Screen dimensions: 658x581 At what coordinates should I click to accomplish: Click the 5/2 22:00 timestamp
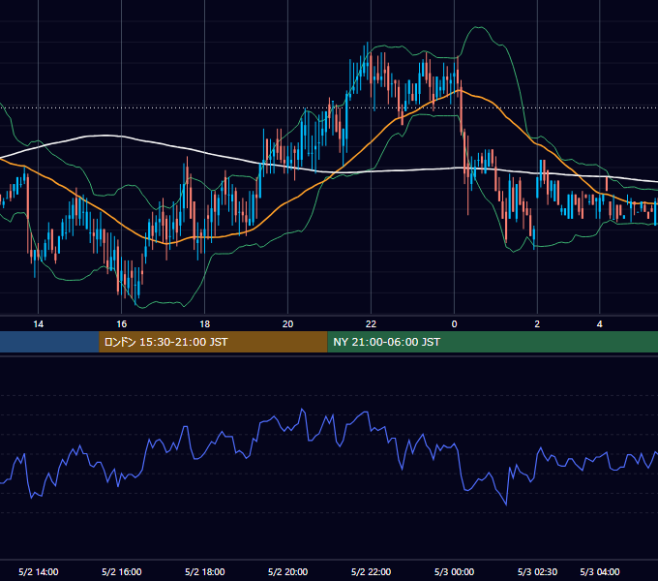tap(371, 571)
